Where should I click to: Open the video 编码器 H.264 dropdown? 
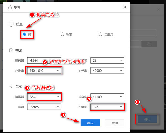(x=44, y=60)
